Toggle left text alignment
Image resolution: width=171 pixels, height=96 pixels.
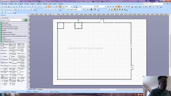click(x=116, y=6)
